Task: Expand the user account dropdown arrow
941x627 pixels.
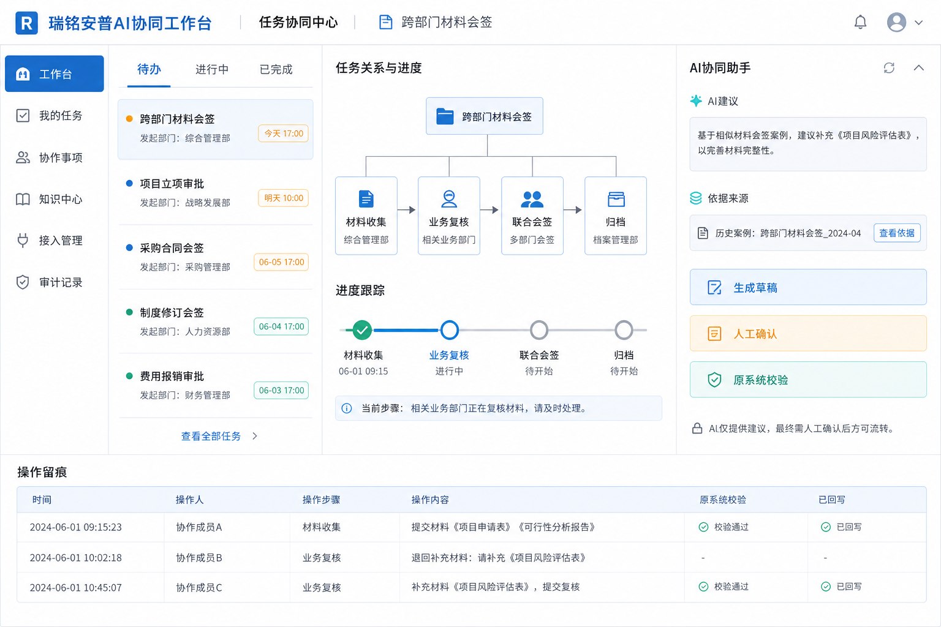Action: pos(918,23)
